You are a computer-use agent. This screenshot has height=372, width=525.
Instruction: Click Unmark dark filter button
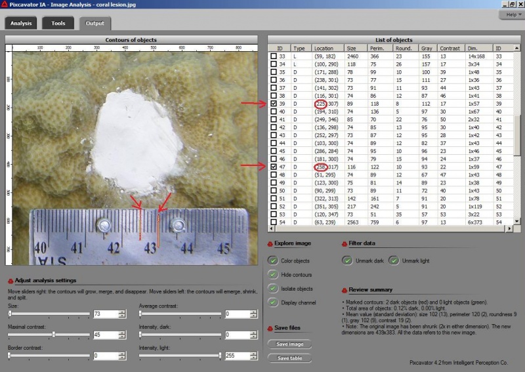[347, 260]
